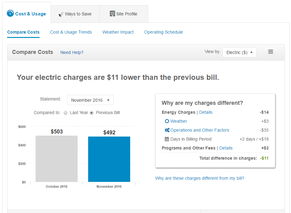Switch to the Cost & Usage Trends tab

tap(71, 32)
